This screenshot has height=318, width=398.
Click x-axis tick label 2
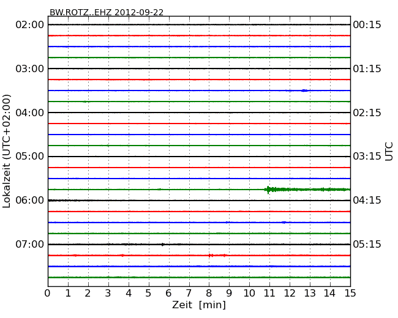click(88, 294)
